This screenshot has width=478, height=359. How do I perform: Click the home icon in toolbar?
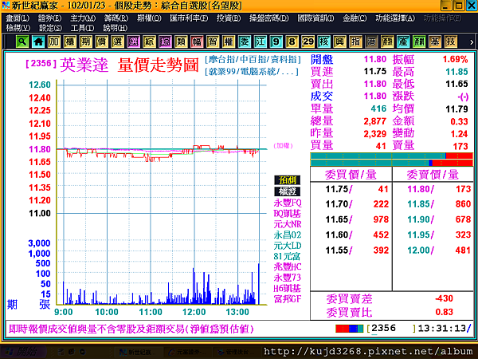click(x=38, y=41)
